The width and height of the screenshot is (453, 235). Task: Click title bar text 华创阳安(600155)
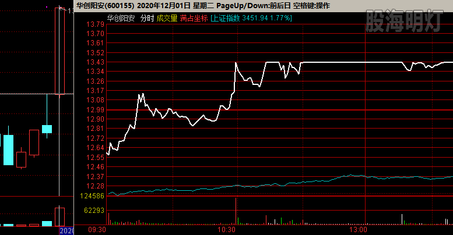[105, 5]
